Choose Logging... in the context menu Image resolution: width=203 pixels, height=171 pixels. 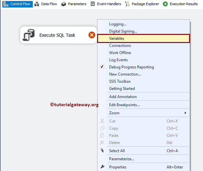point(118,24)
